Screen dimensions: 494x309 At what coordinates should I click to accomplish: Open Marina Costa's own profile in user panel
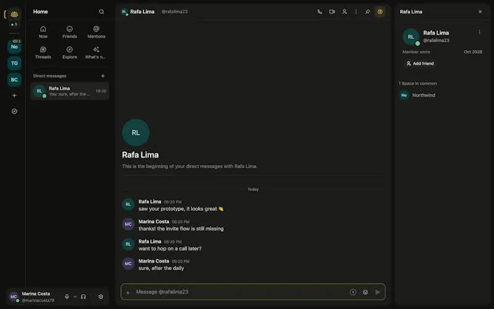[x=32, y=297]
